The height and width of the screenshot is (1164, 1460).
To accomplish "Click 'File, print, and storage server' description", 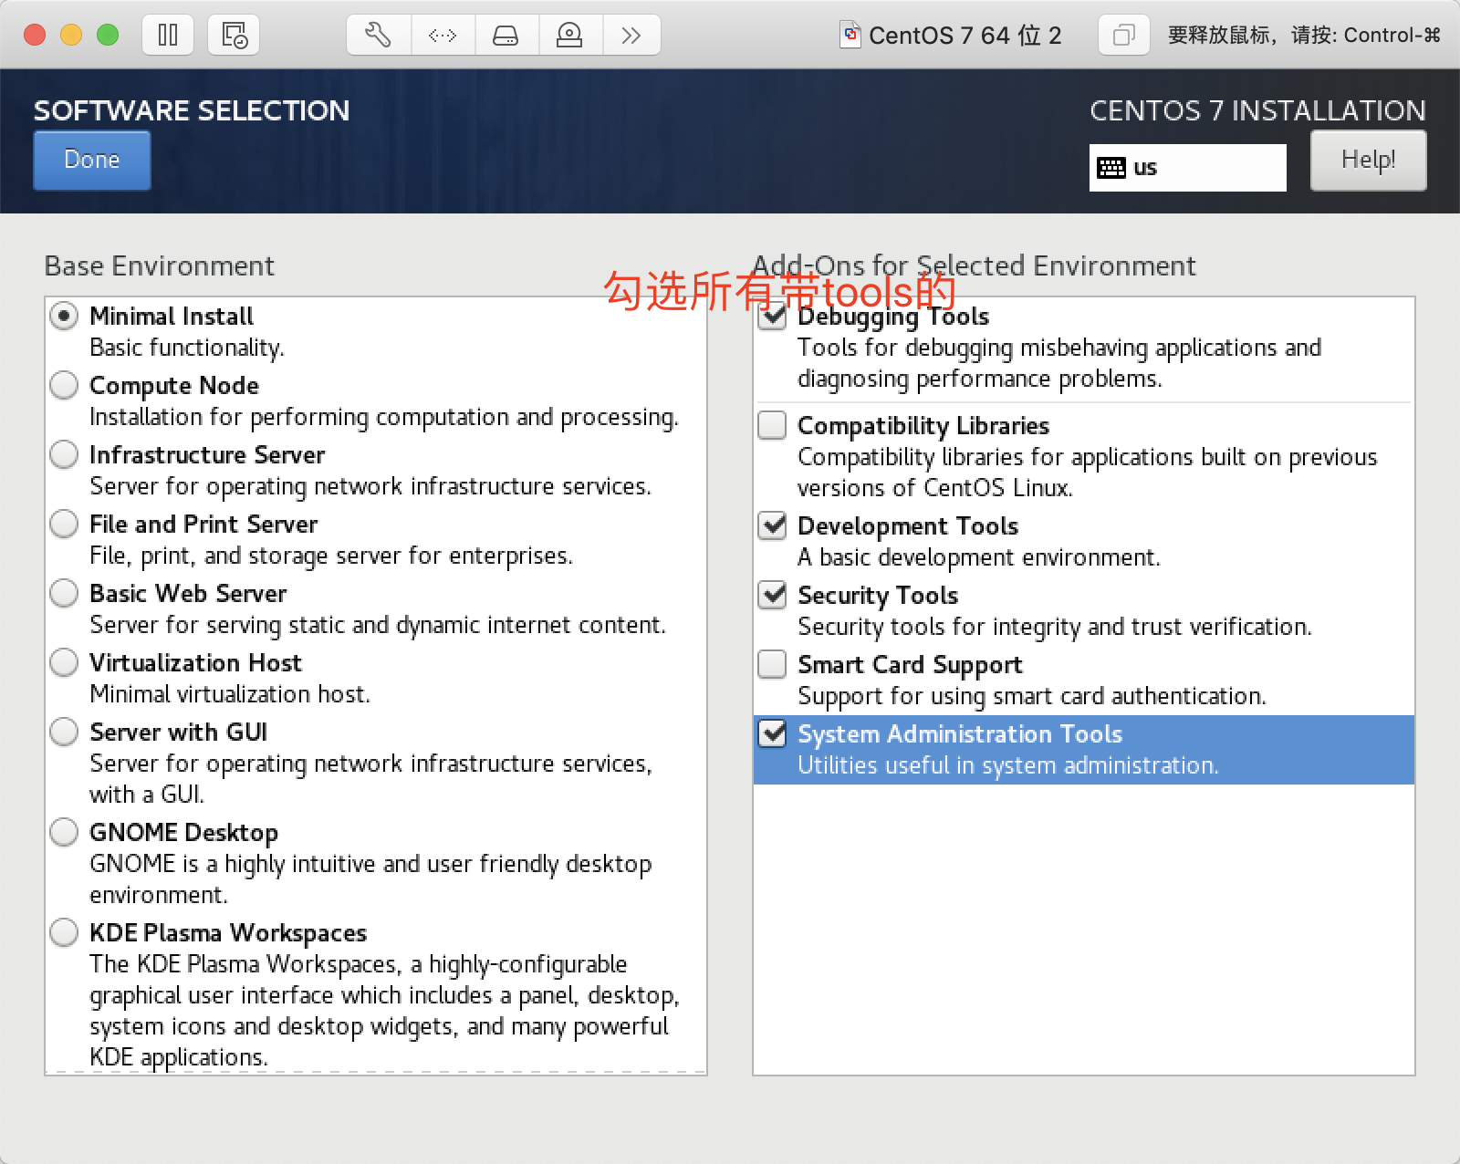I will (x=331, y=556).
